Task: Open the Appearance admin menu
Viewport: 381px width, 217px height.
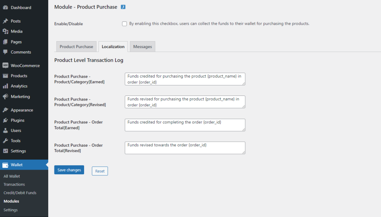Action: point(21,110)
